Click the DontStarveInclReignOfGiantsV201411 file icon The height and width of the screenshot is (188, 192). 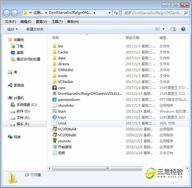[x=55, y=93]
